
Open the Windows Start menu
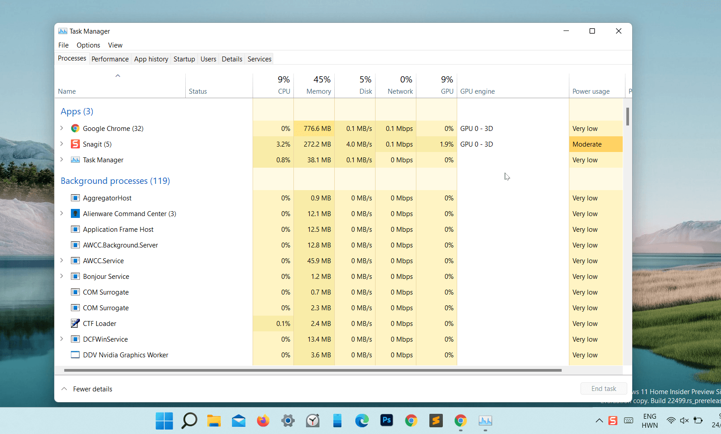click(x=164, y=421)
